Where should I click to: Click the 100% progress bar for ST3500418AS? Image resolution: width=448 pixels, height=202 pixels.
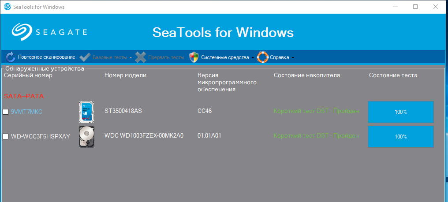coord(400,112)
